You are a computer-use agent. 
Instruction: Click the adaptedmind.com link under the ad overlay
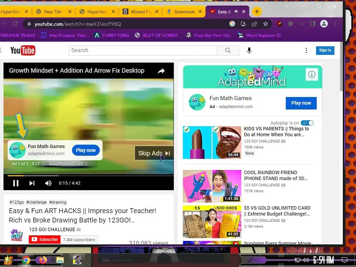coord(68,164)
